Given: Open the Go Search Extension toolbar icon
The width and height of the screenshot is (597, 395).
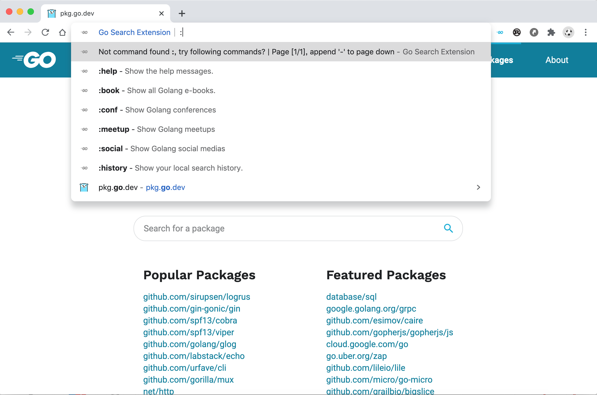Looking at the screenshot, I should (x=500, y=33).
